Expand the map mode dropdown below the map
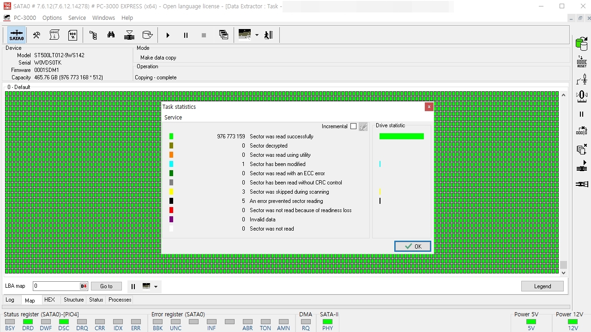 [156, 286]
